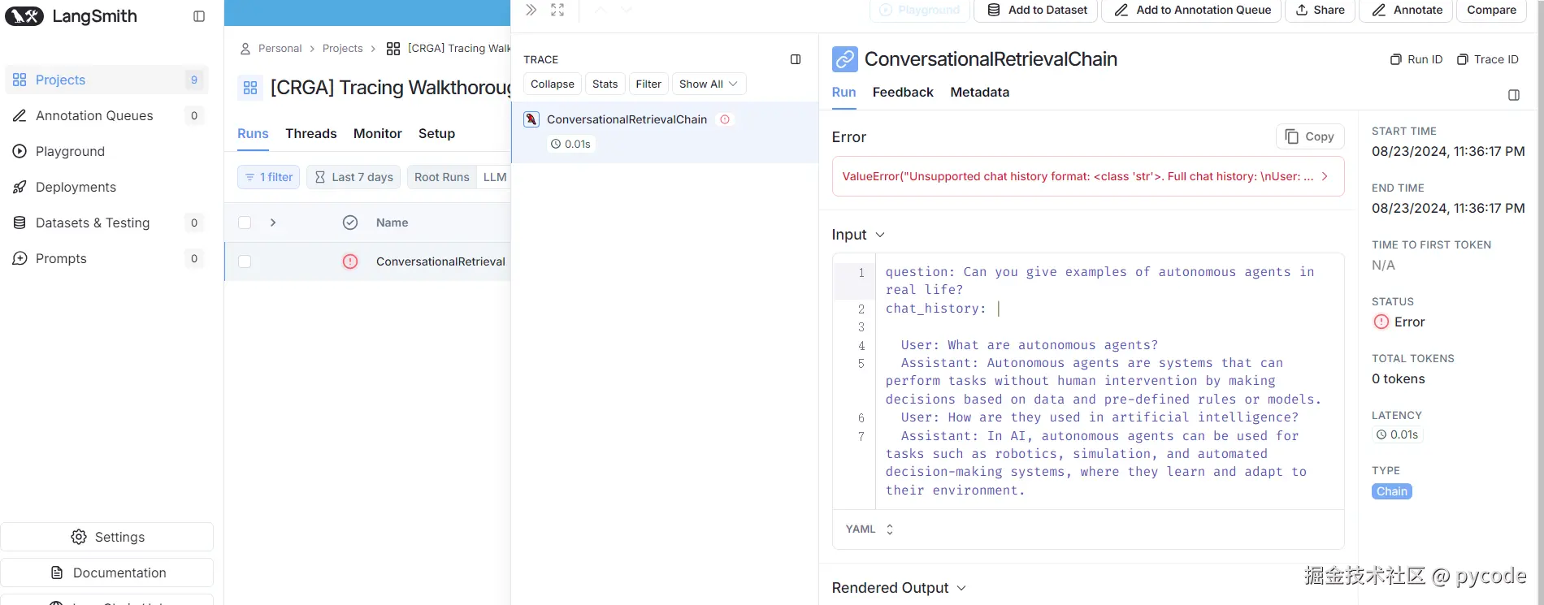Viewport: 1544px width, 605px height.
Task: Switch to the Monitor tab
Action: click(x=377, y=133)
